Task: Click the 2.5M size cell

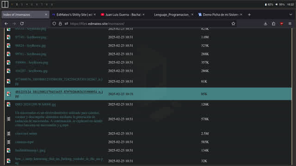Action: coord(205,133)
